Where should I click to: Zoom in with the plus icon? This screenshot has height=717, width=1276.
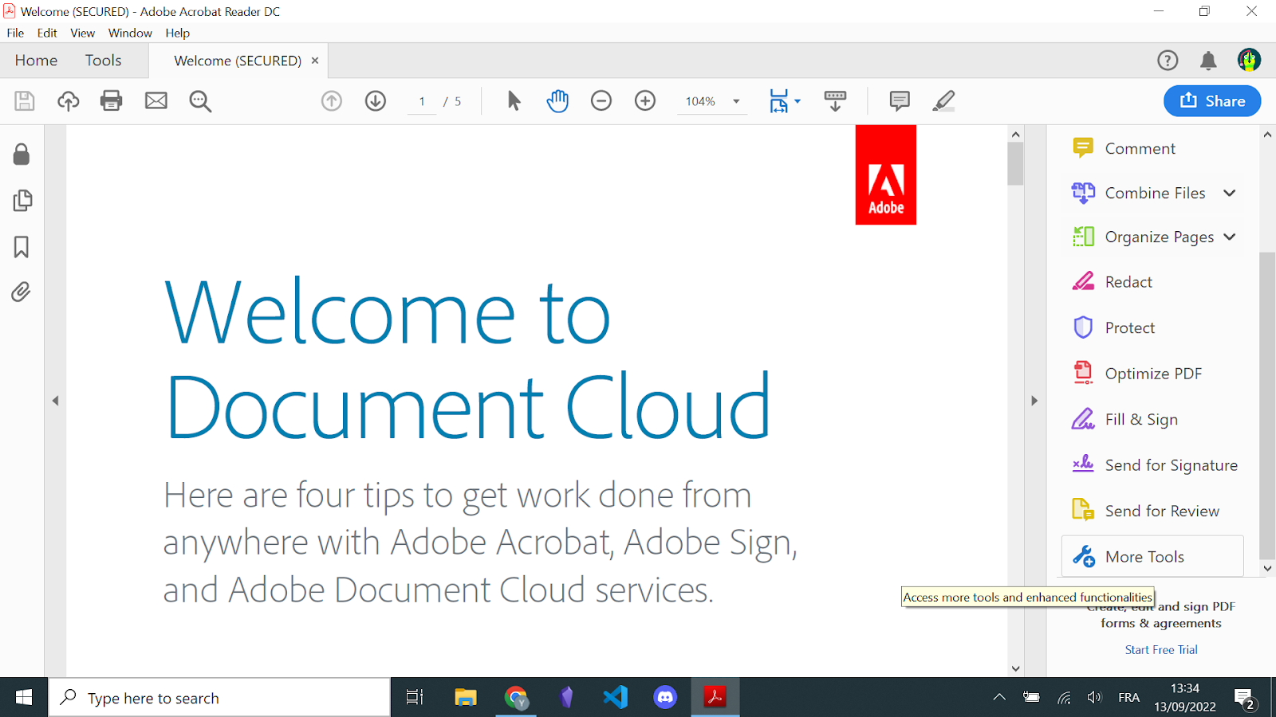645,101
